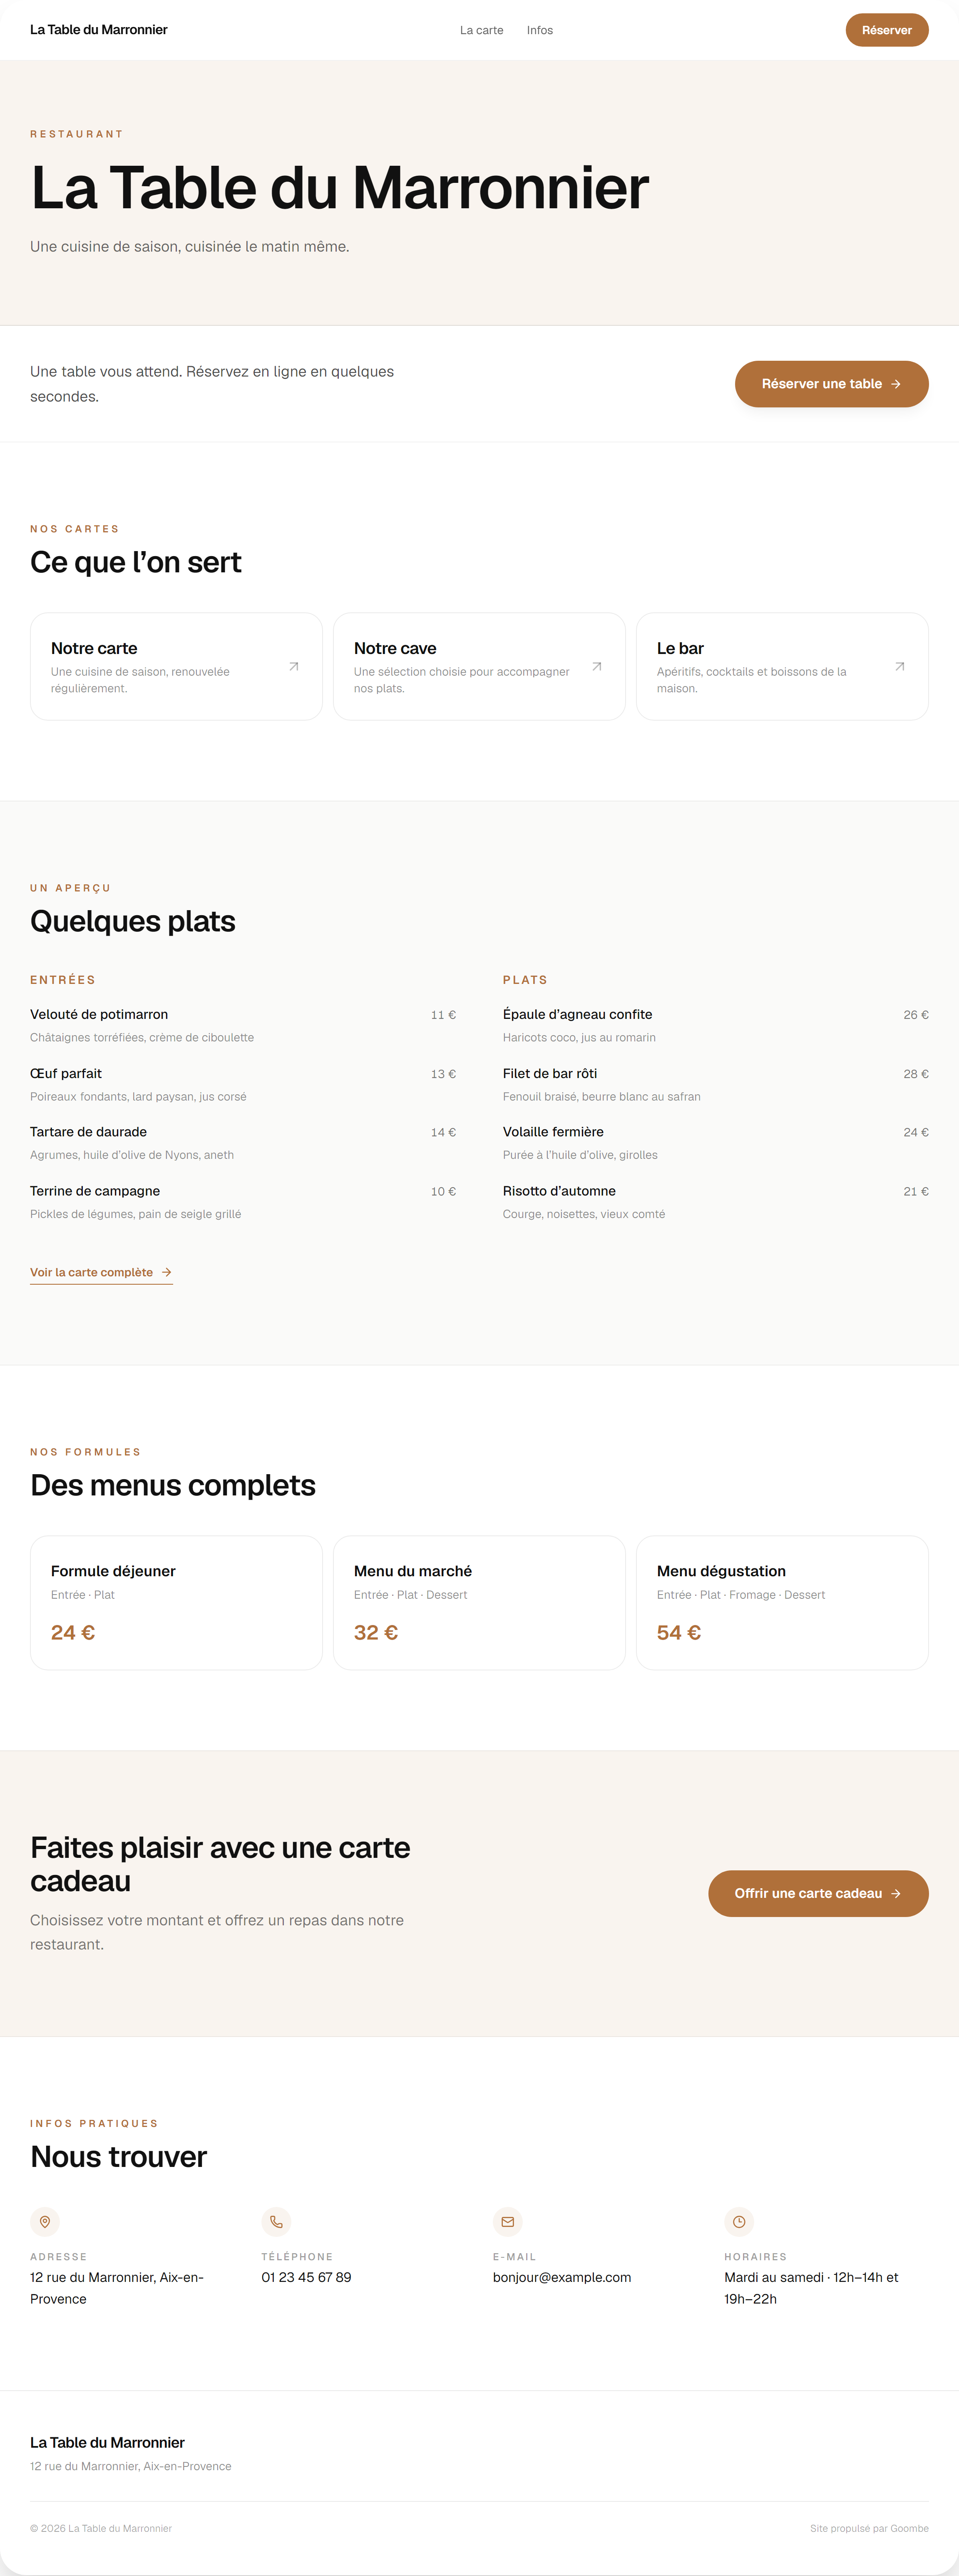
Task: Click the Œuf parfait dish name
Action: 66,1073
